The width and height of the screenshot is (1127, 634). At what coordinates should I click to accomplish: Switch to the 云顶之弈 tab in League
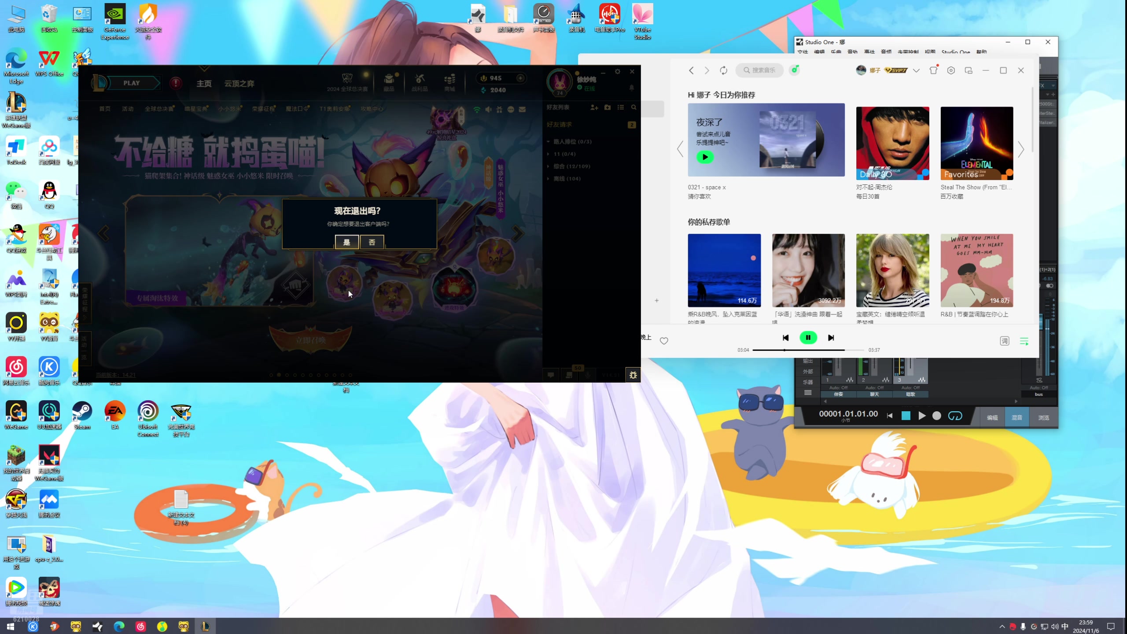(x=239, y=83)
